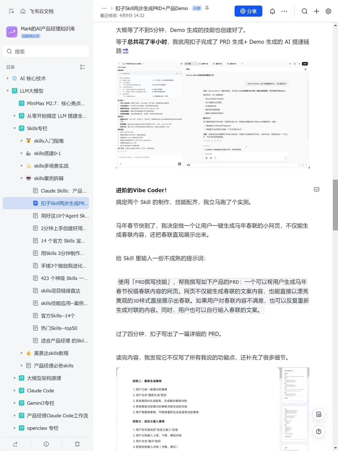This screenshot has height=451, width=338.
Task: Collapse the sidebar with the menu icon
Action: click(x=11, y=11)
